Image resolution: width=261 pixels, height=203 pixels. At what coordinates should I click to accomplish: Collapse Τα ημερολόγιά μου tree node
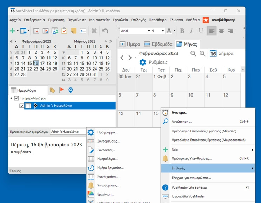[x=11, y=98]
